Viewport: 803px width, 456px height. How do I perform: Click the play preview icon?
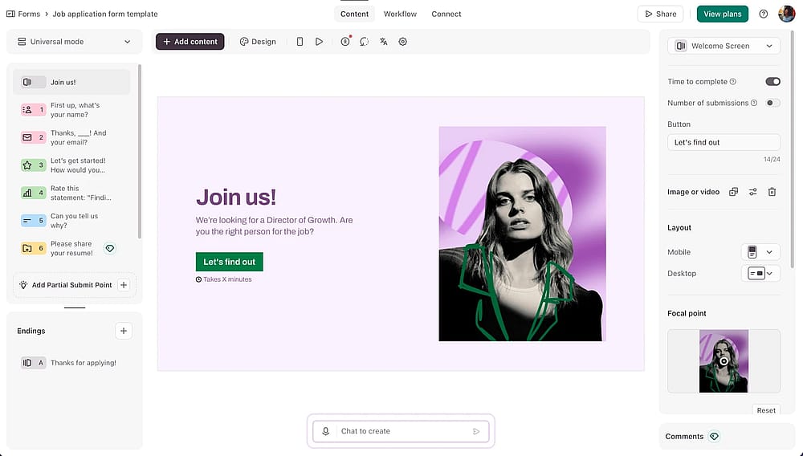point(319,42)
